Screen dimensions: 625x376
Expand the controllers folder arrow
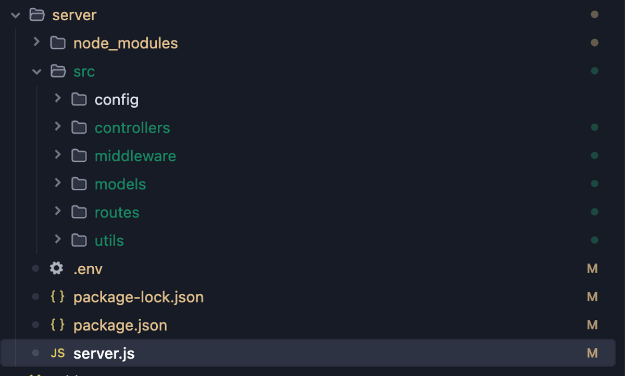click(58, 127)
